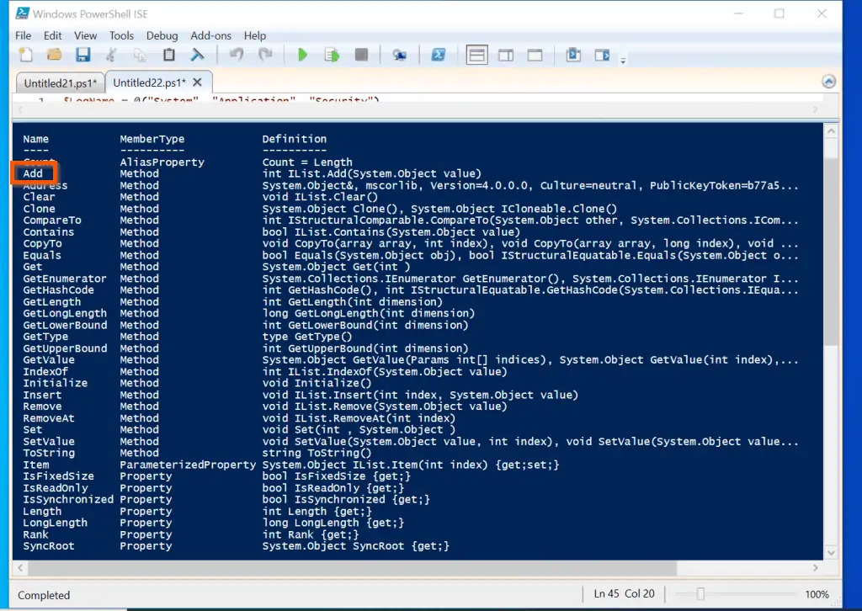Image resolution: width=862 pixels, height=611 pixels.
Task: Click the console vertical scrollbar up arrow
Action: click(831, 131)
